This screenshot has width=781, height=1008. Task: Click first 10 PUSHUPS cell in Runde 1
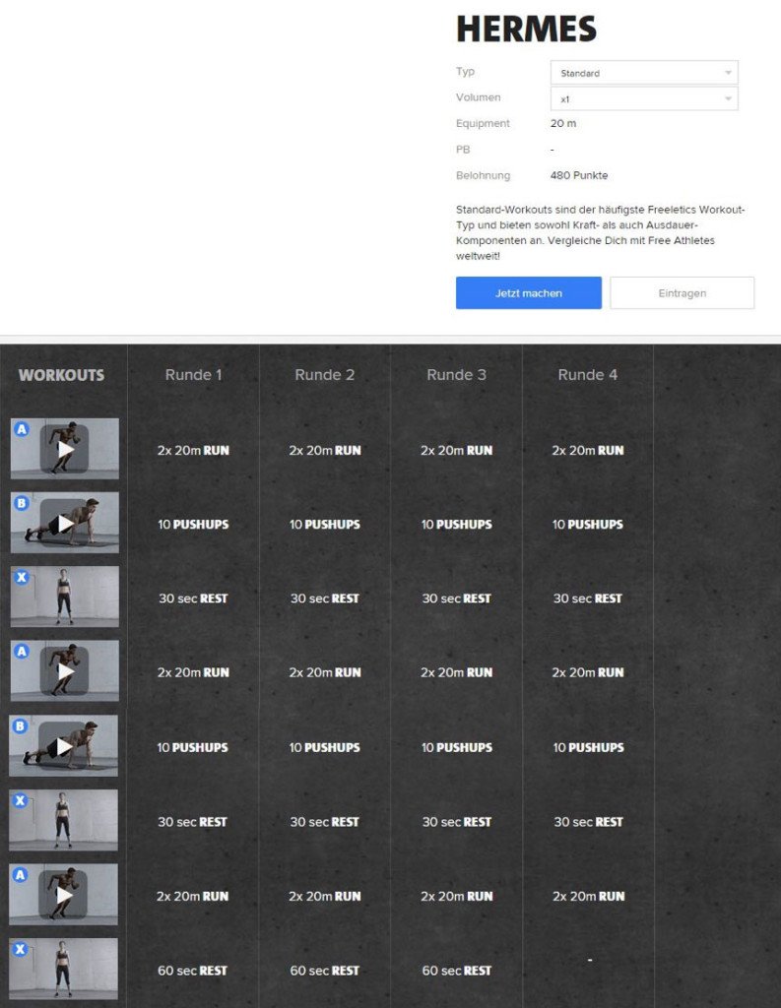point(193,525)
